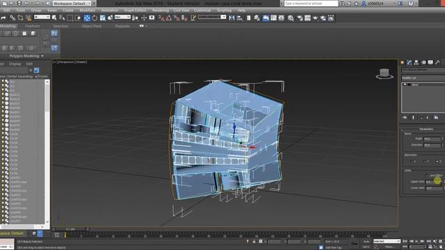Select Bend Axis Y radio button
The width and height of the screenshot is (445, 250).
[x=425, y=161]
